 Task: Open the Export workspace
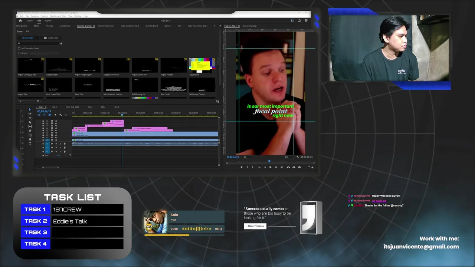[x=48, y=21]
